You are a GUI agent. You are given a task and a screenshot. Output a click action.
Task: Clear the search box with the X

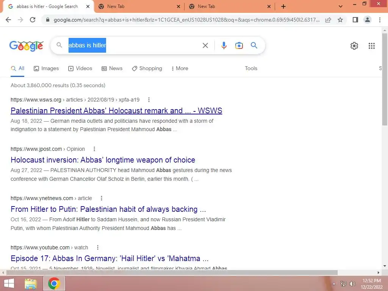[x=205, y=45]
